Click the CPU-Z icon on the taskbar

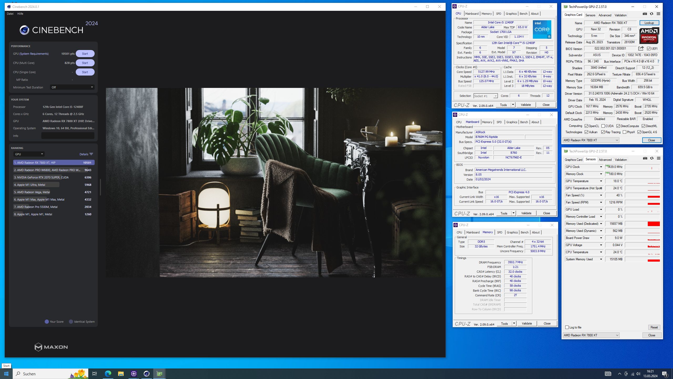pyautogui.click(x=134, y=374)
